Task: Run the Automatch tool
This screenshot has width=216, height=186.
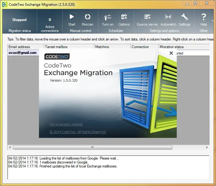Action: point(168,20)
